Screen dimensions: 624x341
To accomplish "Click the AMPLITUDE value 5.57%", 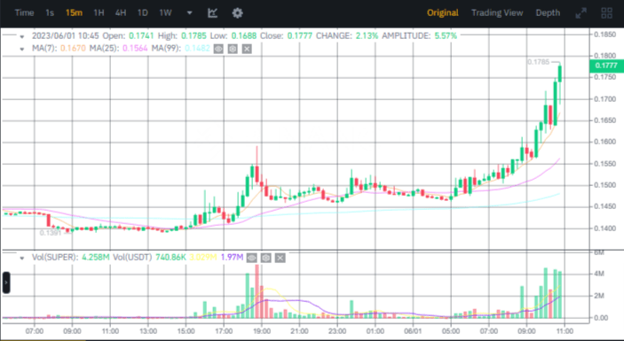I will 446,35.
